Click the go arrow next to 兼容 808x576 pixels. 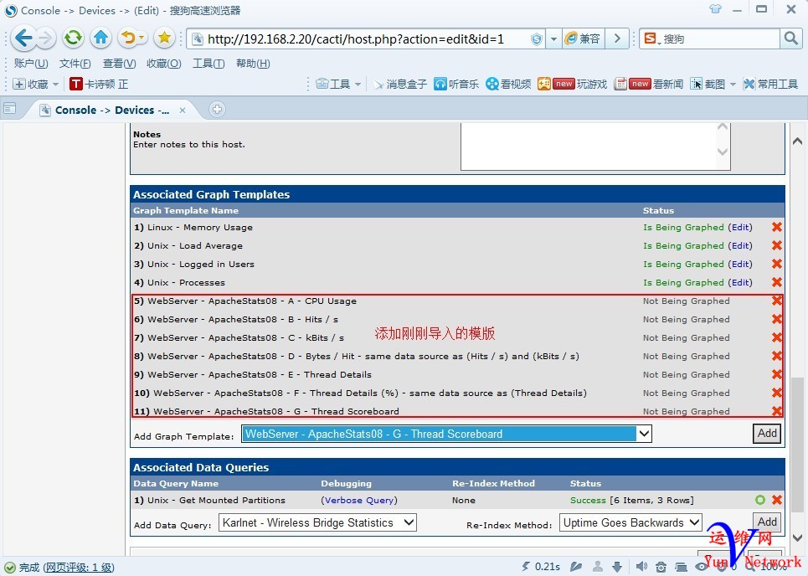(x=617, y=39)
